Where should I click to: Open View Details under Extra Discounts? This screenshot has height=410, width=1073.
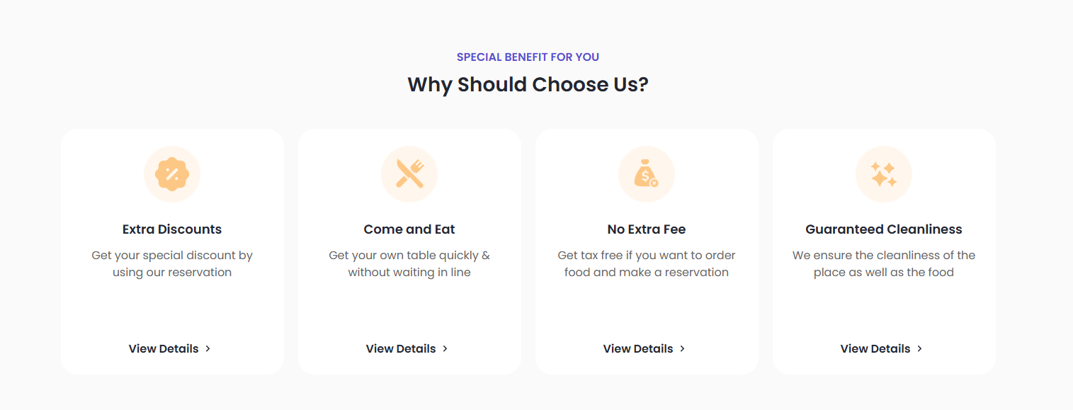[170, 348]
